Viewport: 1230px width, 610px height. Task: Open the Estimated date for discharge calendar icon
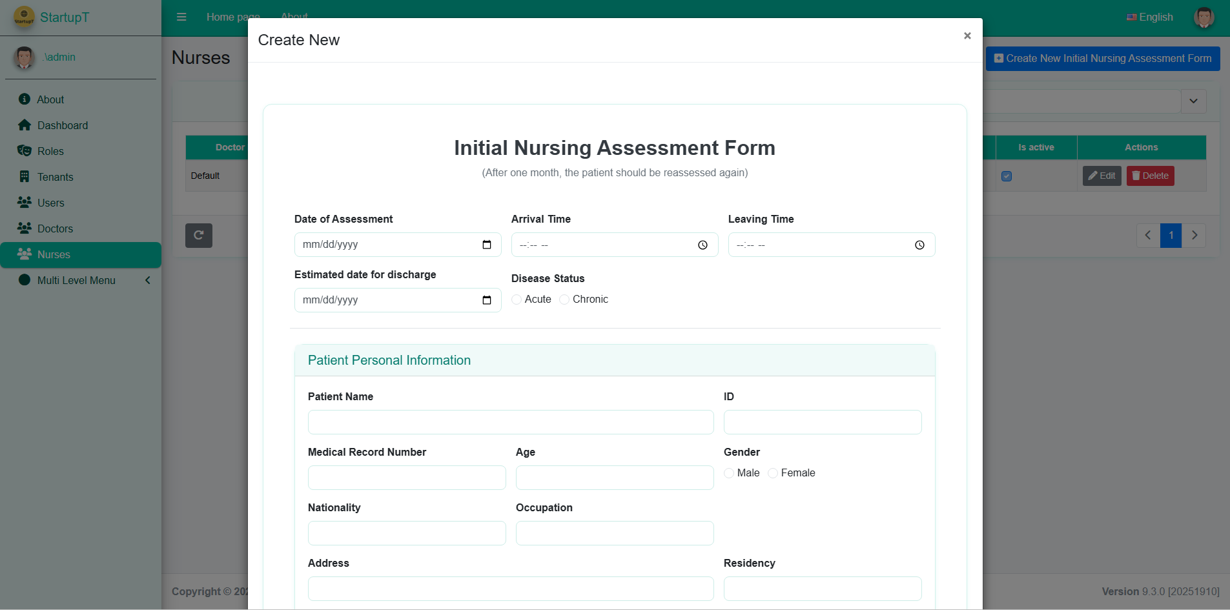point(487,300)
